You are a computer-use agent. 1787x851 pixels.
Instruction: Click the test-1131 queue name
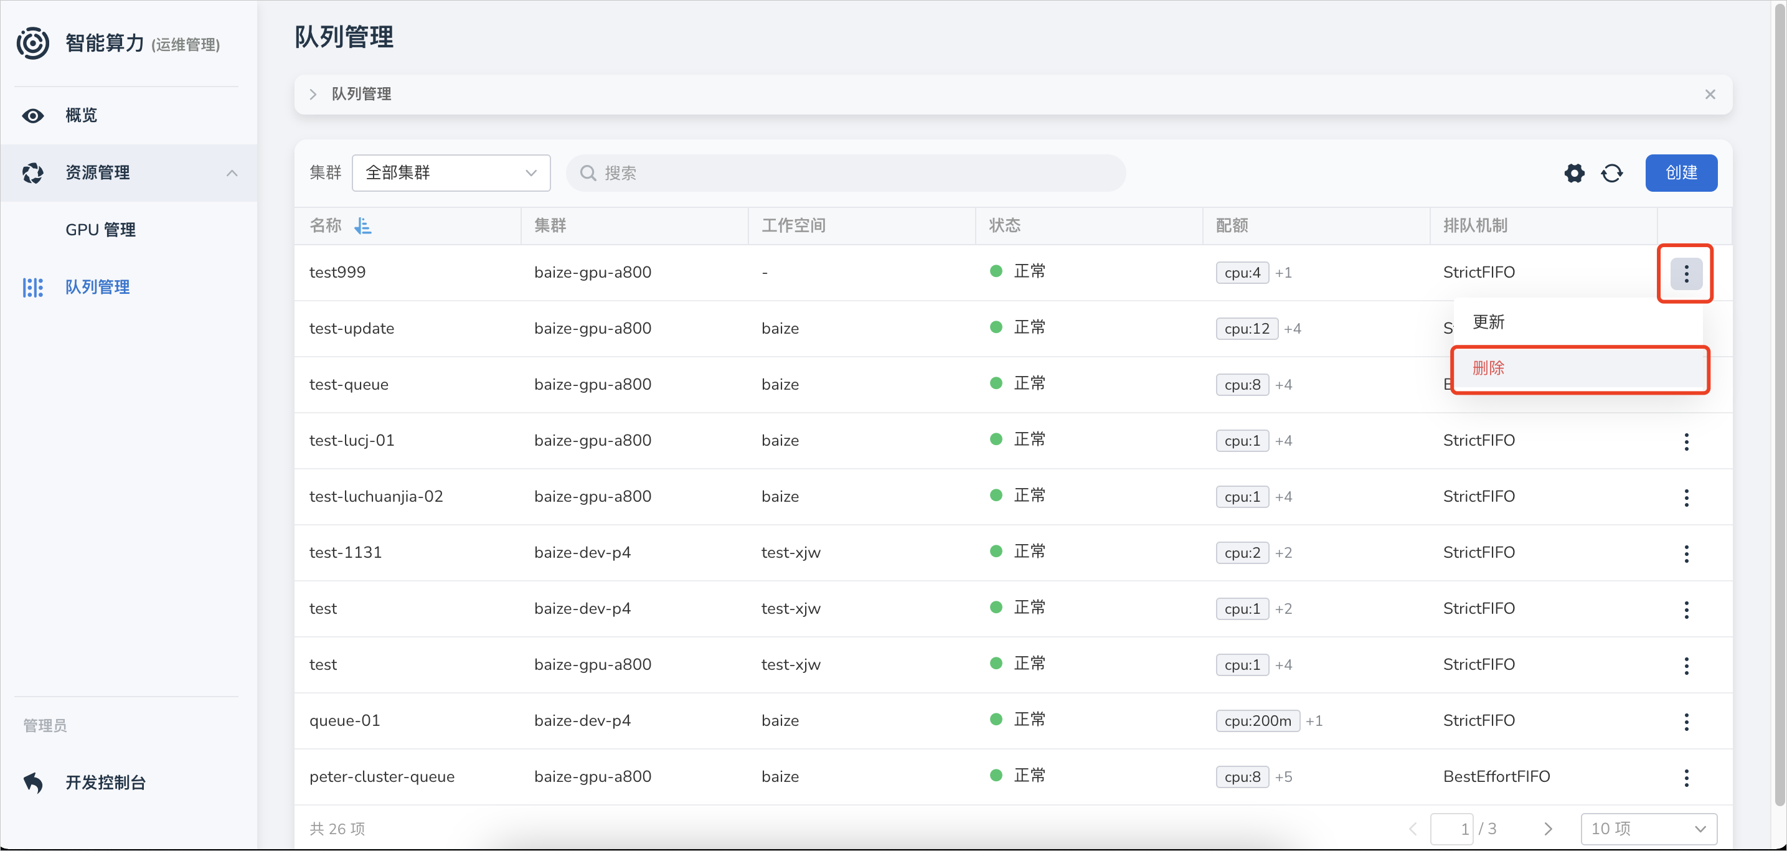pos(346,553)
